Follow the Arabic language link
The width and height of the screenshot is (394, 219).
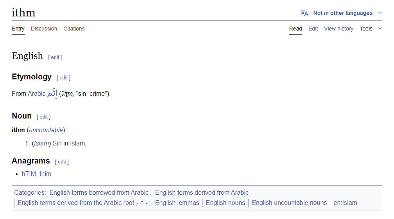36,94
